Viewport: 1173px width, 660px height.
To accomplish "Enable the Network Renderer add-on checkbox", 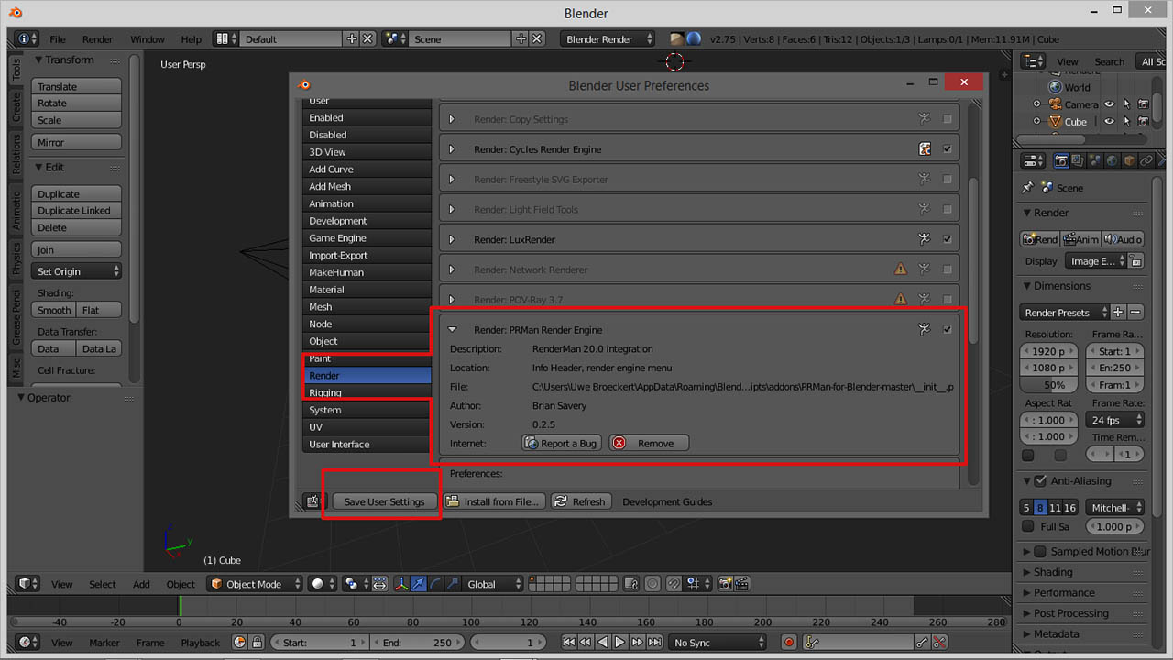I will pos(947,269).
